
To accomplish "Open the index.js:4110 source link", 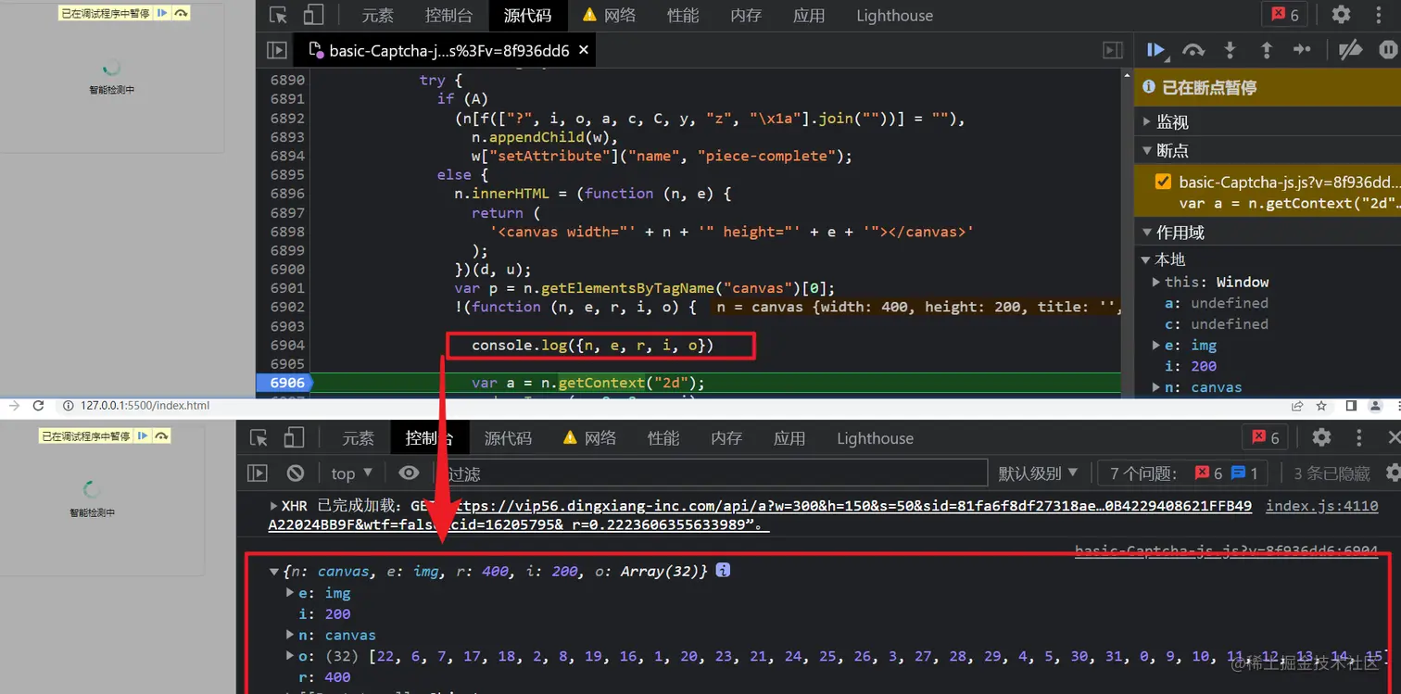I will [1321, 506].
